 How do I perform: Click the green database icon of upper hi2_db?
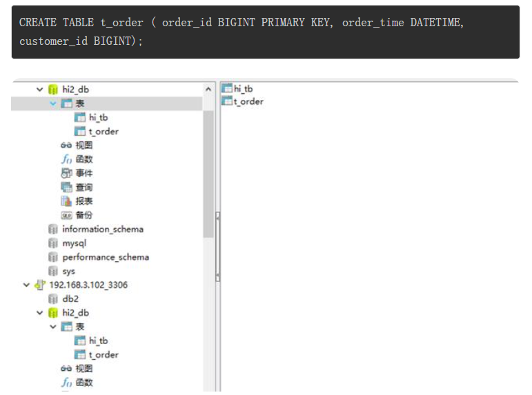click(53, 90)
